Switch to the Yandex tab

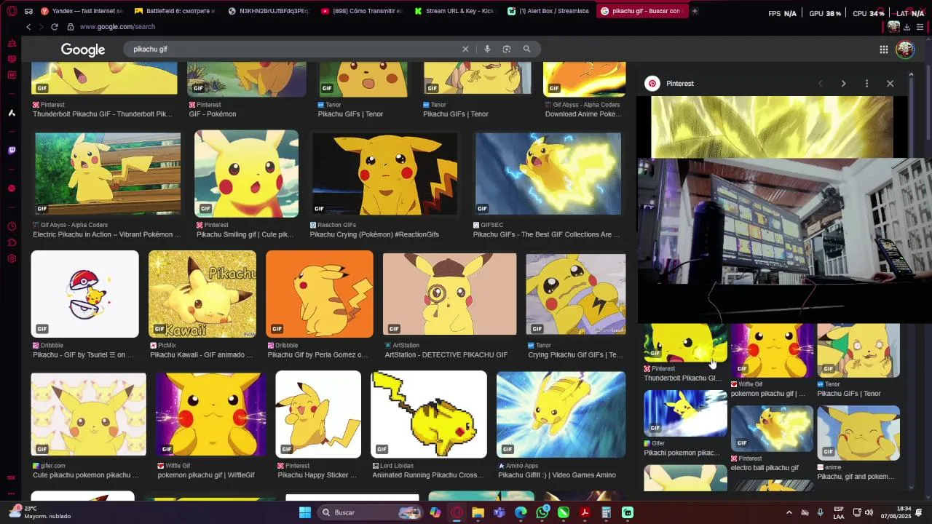pyautogui.click(x=82, y=11)
